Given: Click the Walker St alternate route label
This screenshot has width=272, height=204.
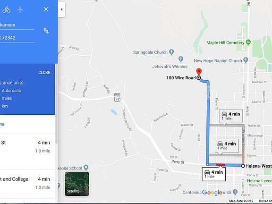Looking at the screenshot, I should click(231, 116).
